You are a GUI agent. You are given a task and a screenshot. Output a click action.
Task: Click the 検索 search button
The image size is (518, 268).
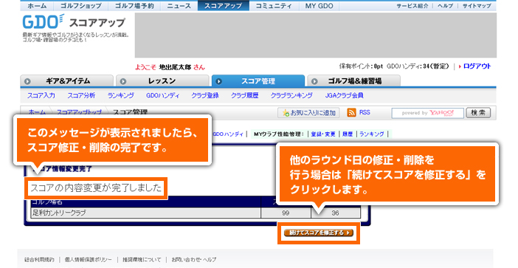pos(478,113)
